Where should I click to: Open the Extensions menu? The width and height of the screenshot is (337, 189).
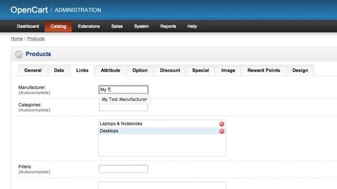pyautogui.click(x=89, y=26)
